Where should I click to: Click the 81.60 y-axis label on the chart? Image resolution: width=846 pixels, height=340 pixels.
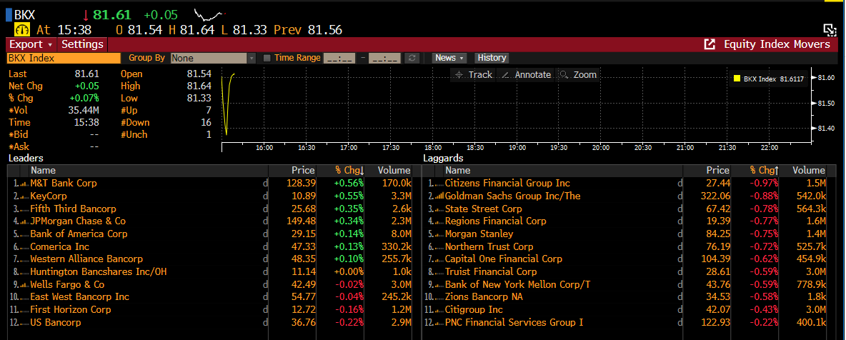tap(825, 78)
